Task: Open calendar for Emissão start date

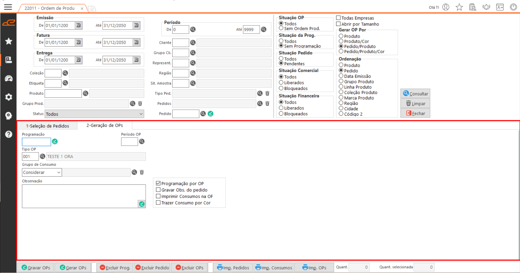Action: (78, 25)
